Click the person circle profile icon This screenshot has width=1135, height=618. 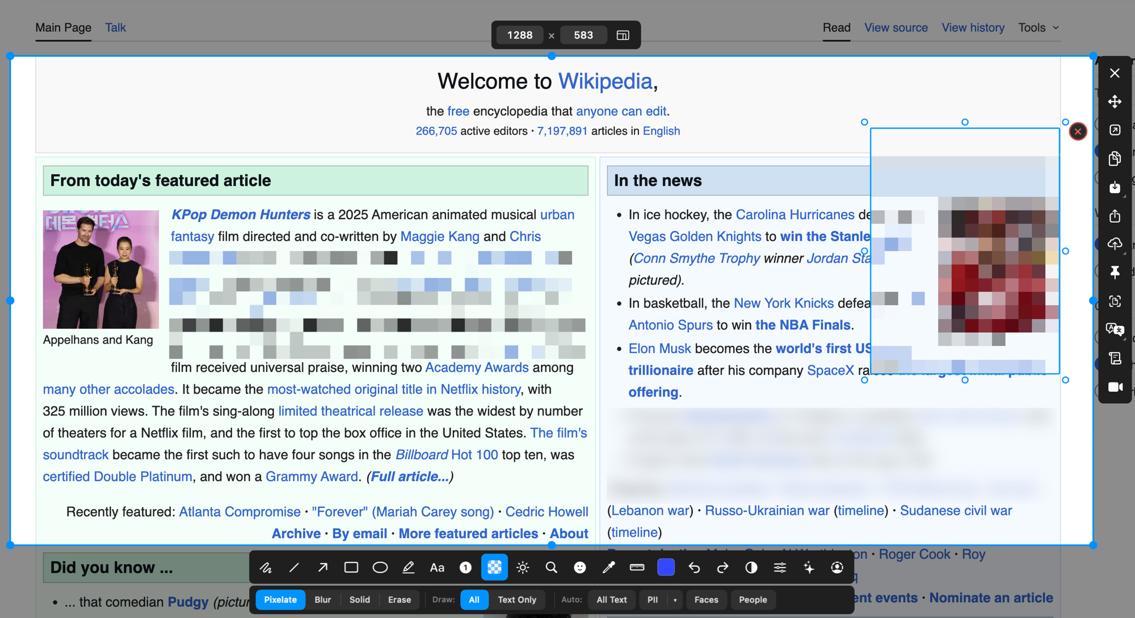coord(837,568)
